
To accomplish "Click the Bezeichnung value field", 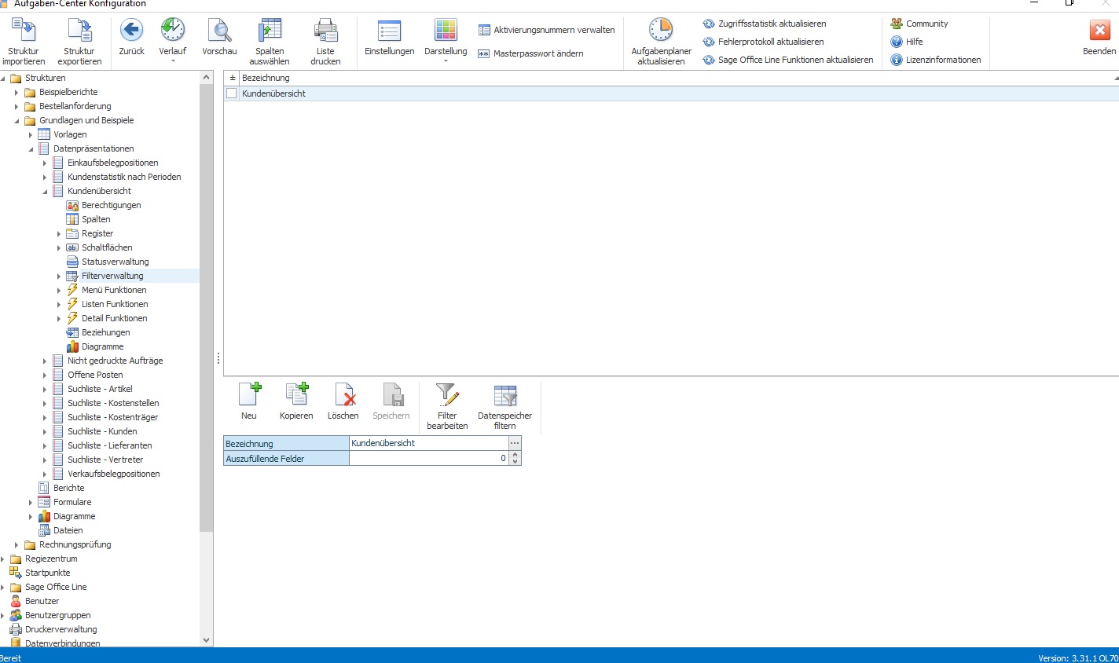I will tap(429, 443).
